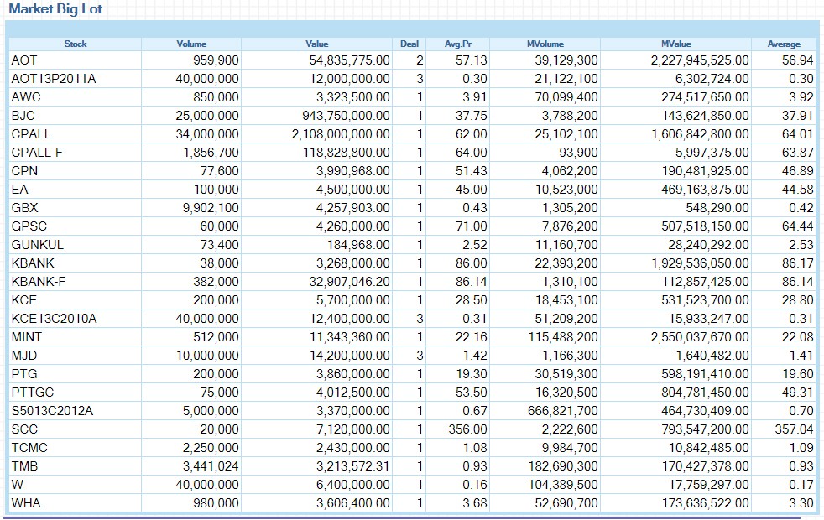Click EA MValue 469,163,875.00
The width and height of the screenshot is (824, 520).
coord(705,189)
